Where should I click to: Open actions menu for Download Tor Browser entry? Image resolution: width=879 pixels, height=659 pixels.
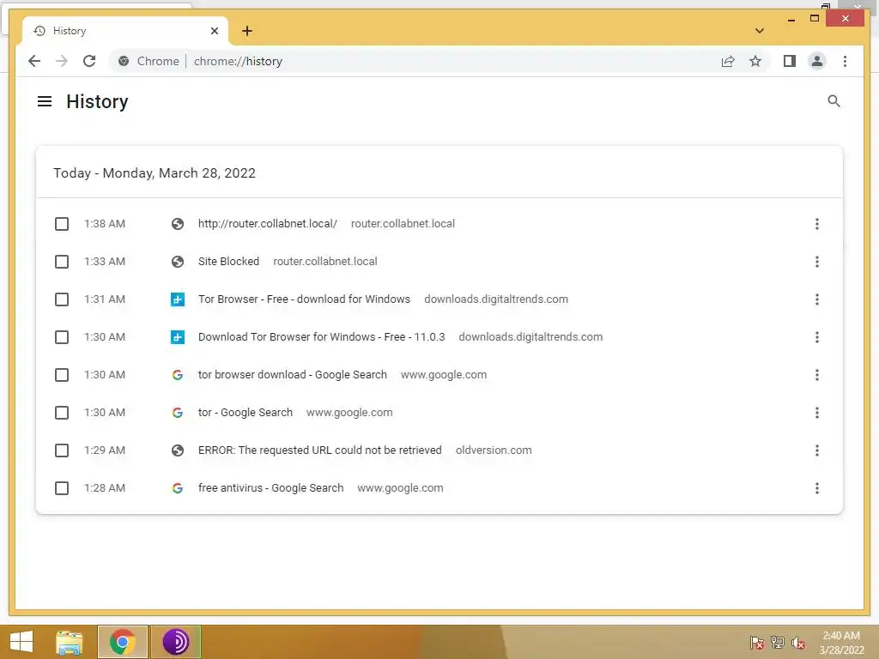pyautogui.click(x=817, y=337)
